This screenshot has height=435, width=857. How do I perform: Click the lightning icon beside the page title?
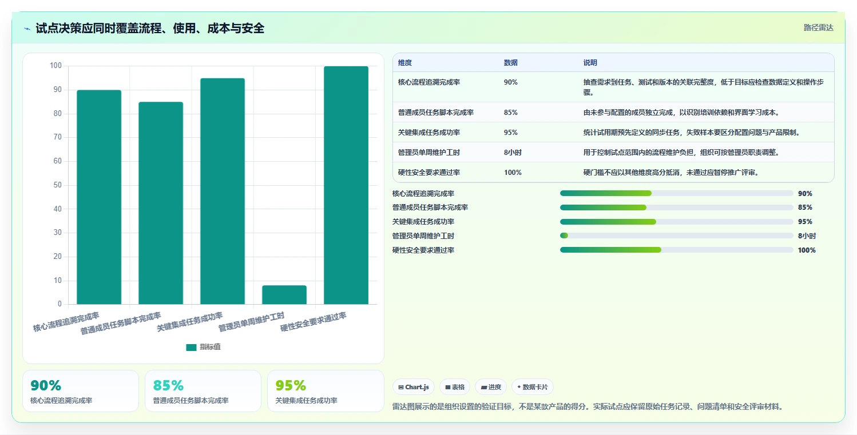click(27, 29)
